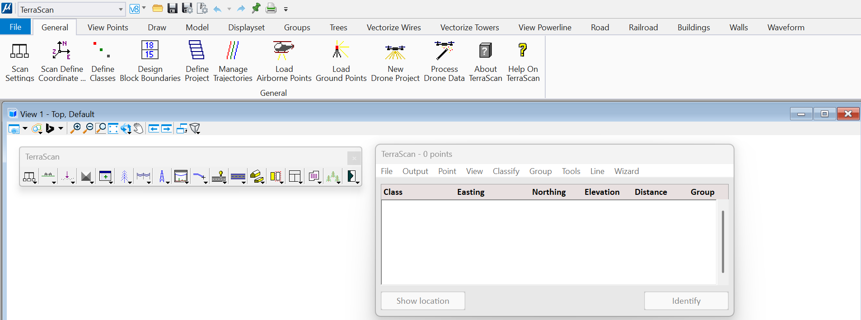Click the Show location button

coord(422,301)
